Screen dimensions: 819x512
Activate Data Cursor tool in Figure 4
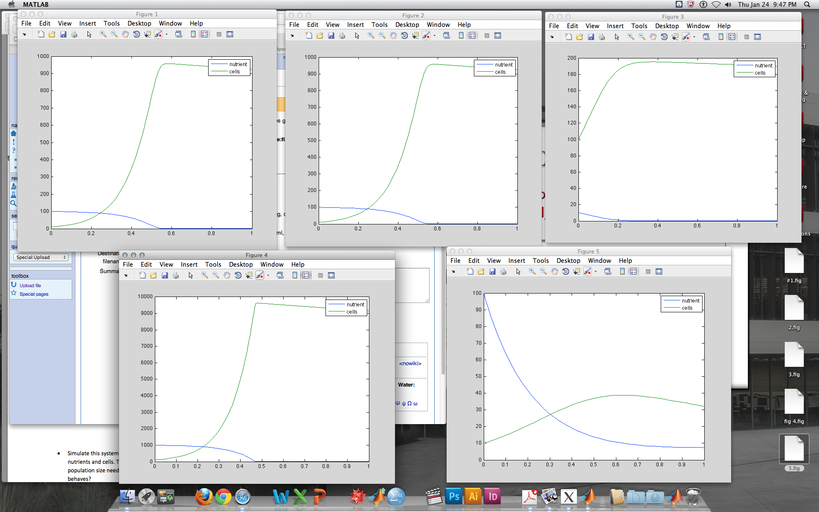coord(249,275)
